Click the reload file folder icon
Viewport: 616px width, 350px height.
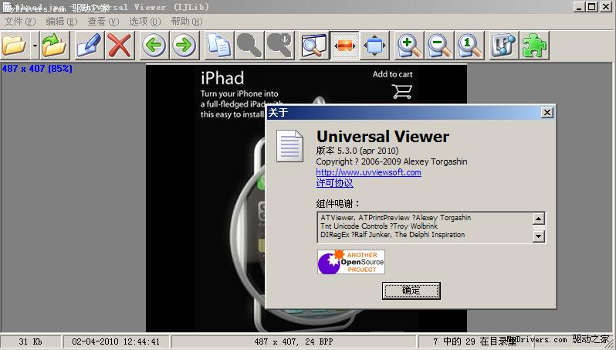pos(54,46)
